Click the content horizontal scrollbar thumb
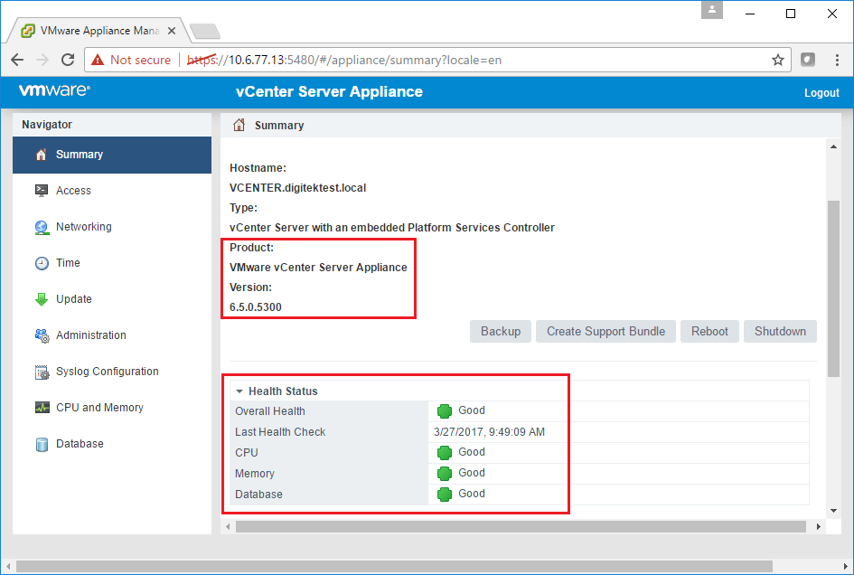Image resolution: width=854 pixels, height=575 pixels. (x=521, y=526)
